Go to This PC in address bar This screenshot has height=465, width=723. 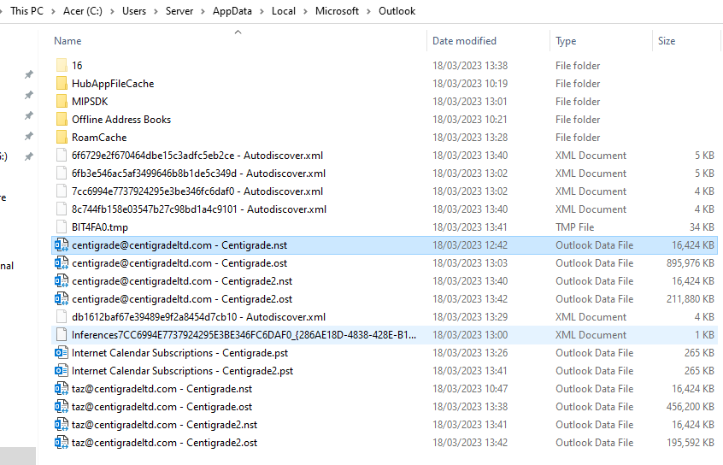click(26, 11)
